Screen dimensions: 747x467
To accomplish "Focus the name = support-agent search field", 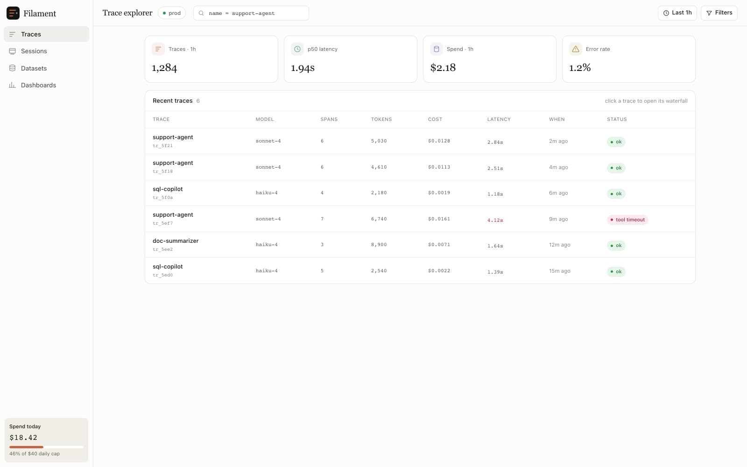I will pyautogui.click(x=251, y=13).
